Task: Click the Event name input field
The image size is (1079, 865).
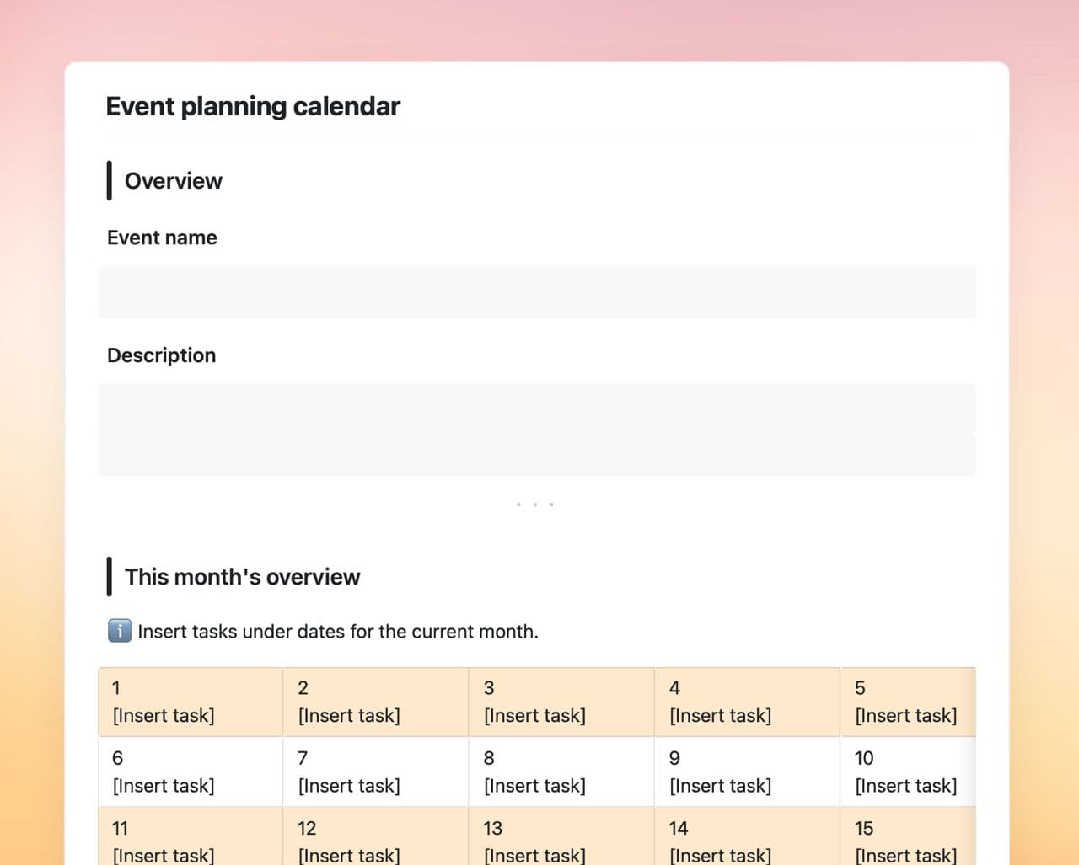Action: [x=537, y=292]
